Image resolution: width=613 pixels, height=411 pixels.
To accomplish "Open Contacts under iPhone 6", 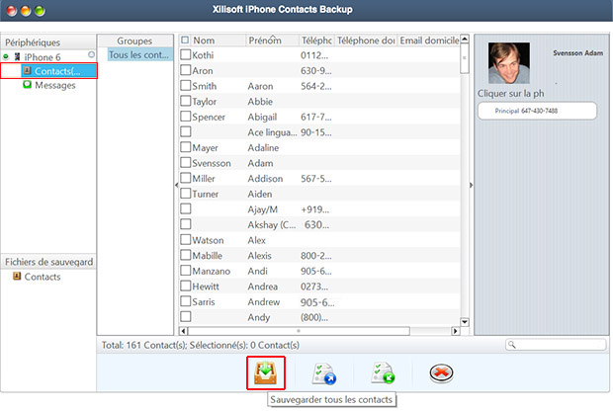I will (57, 71).
